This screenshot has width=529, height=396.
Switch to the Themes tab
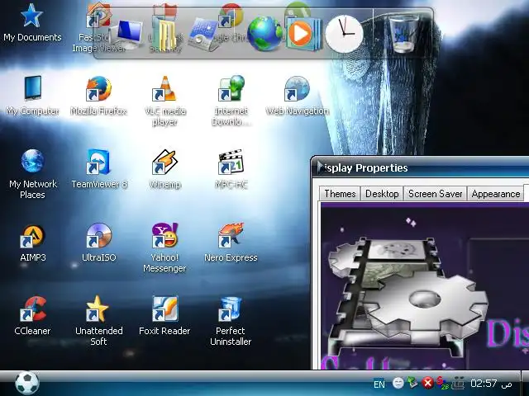click(x=340, y=194)
